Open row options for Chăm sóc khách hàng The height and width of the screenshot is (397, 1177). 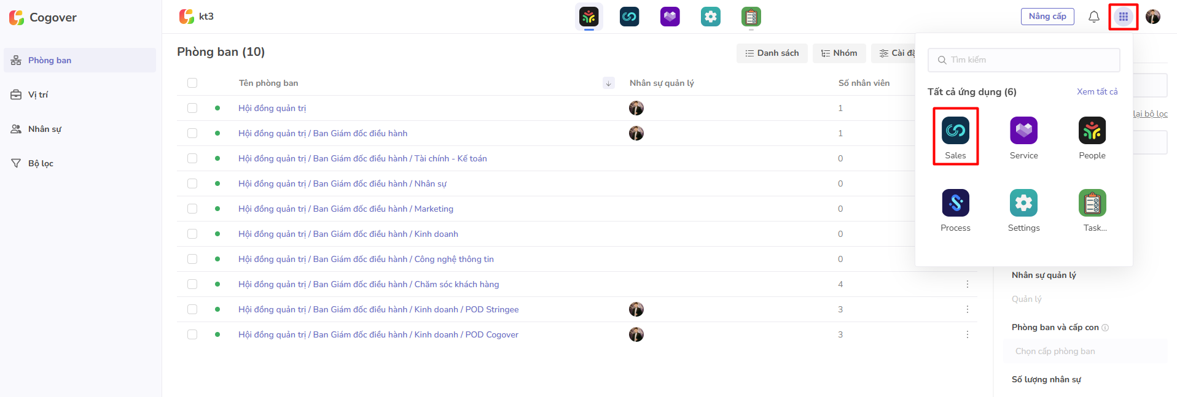[967, 284]
